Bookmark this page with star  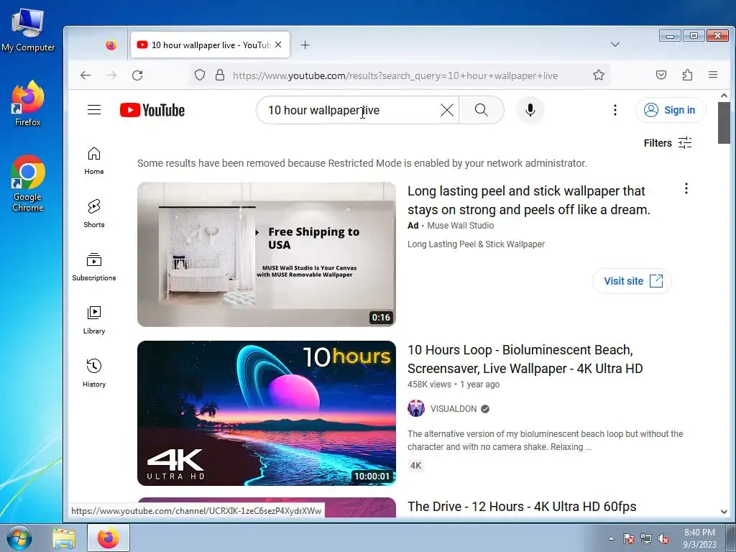[599, 75]
